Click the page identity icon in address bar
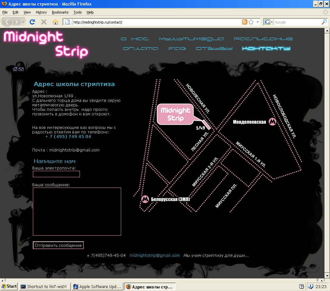330x291 pixels. pos(67,22)
